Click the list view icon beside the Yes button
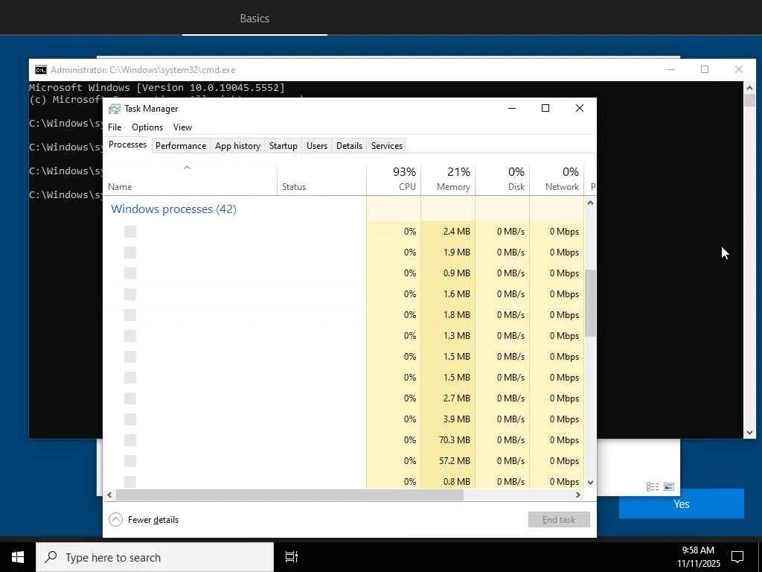 click(x=653, y=486)
